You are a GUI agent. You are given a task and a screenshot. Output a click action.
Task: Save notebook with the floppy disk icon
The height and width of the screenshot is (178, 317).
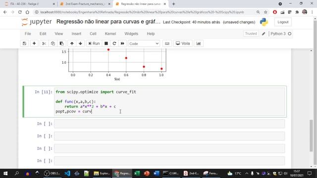pyautogui.click(x=24, y=44)
